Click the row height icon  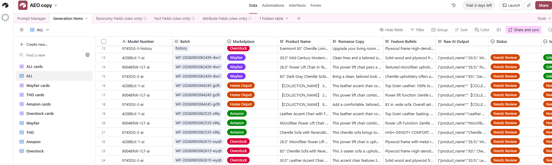[x=499, y=30]
